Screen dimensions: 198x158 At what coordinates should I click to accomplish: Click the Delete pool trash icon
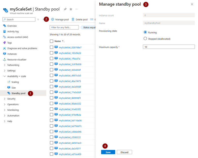(x=73, y=19)
